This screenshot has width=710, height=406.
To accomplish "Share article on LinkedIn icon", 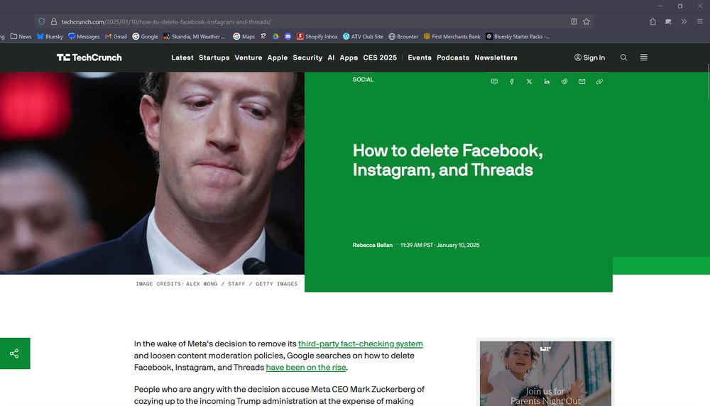I will point(547,82).
